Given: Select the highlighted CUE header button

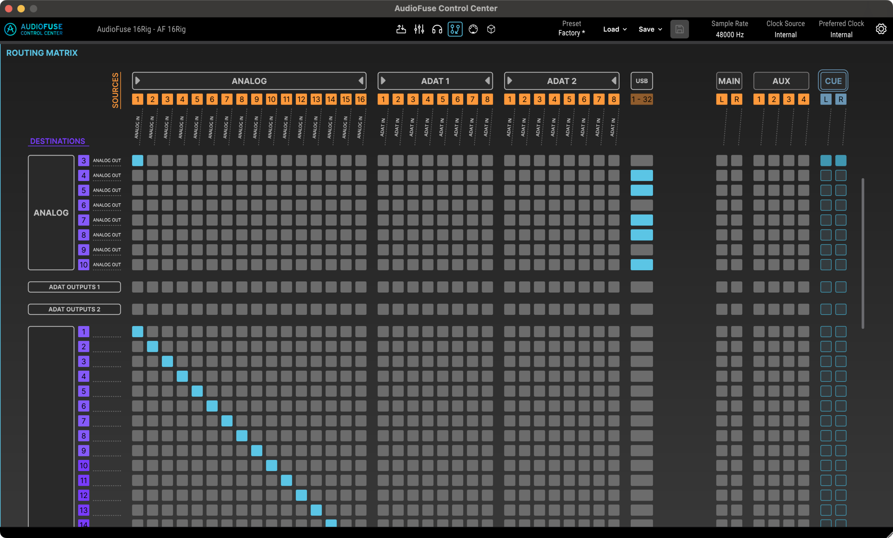Looking at the screenshot, I should pyautogui.click(x=833, y=81).
